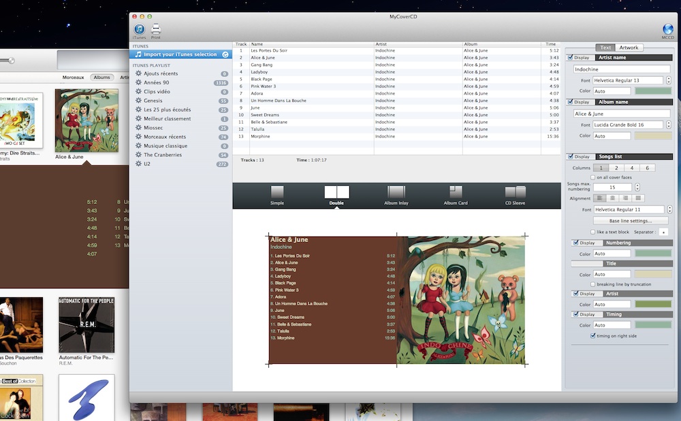The image size is (681, 421).
Task: Click the Base line settings... button
Action: (631, 220)
